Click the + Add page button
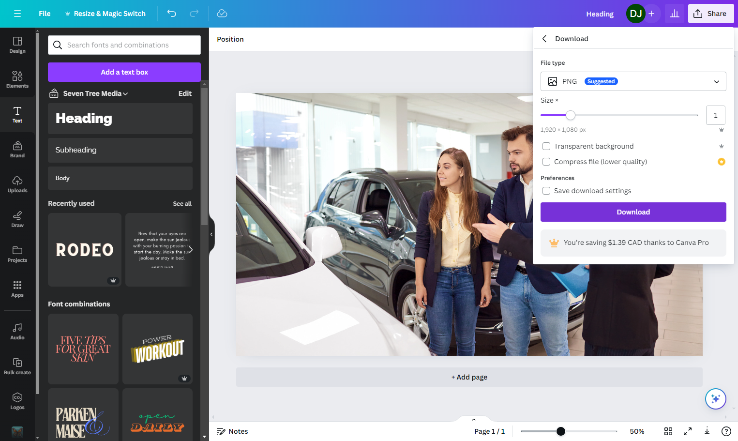Viewport: 738px width, 441px height. [x=469, y=377]
